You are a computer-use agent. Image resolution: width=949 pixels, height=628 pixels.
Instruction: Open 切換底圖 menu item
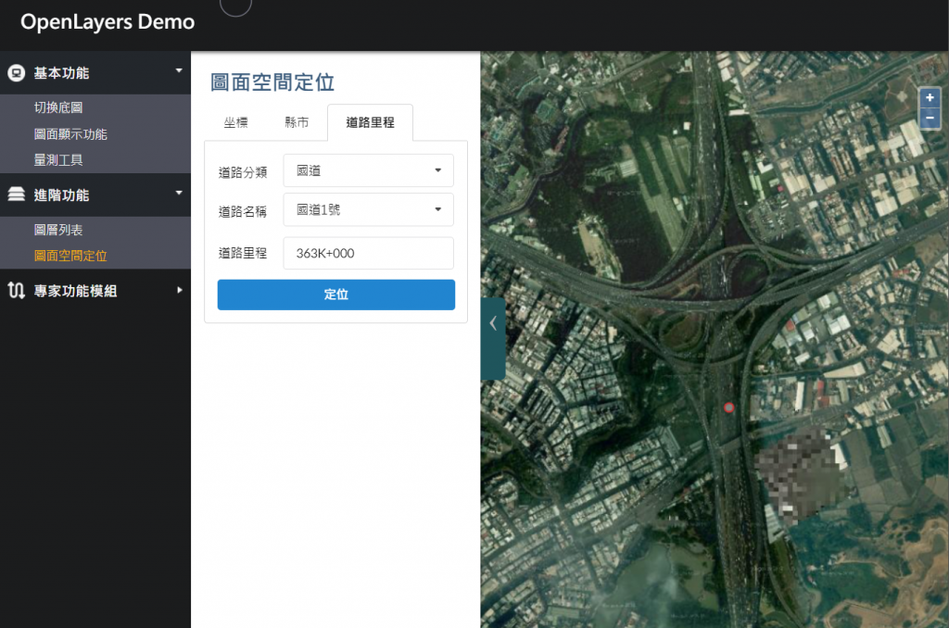click(58, 107)
